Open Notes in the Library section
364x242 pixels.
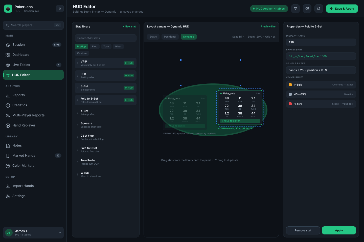pos(33,145)
